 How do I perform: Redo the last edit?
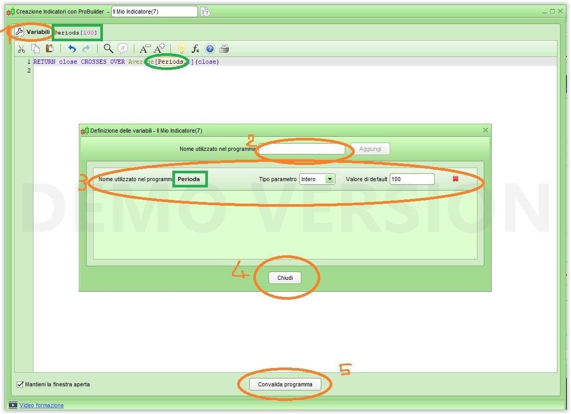click(x=86, y=49)
